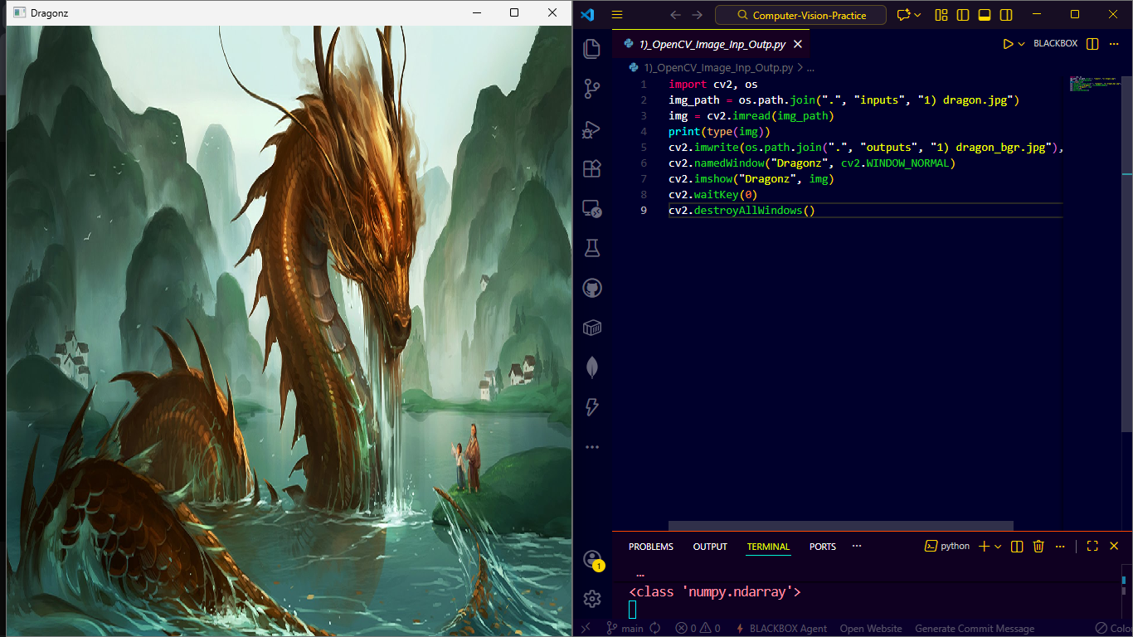Click the remote window indicator in status bar
Image resolution: width=1133 pixels, height=637 pixels.
[x=586, y=629]
